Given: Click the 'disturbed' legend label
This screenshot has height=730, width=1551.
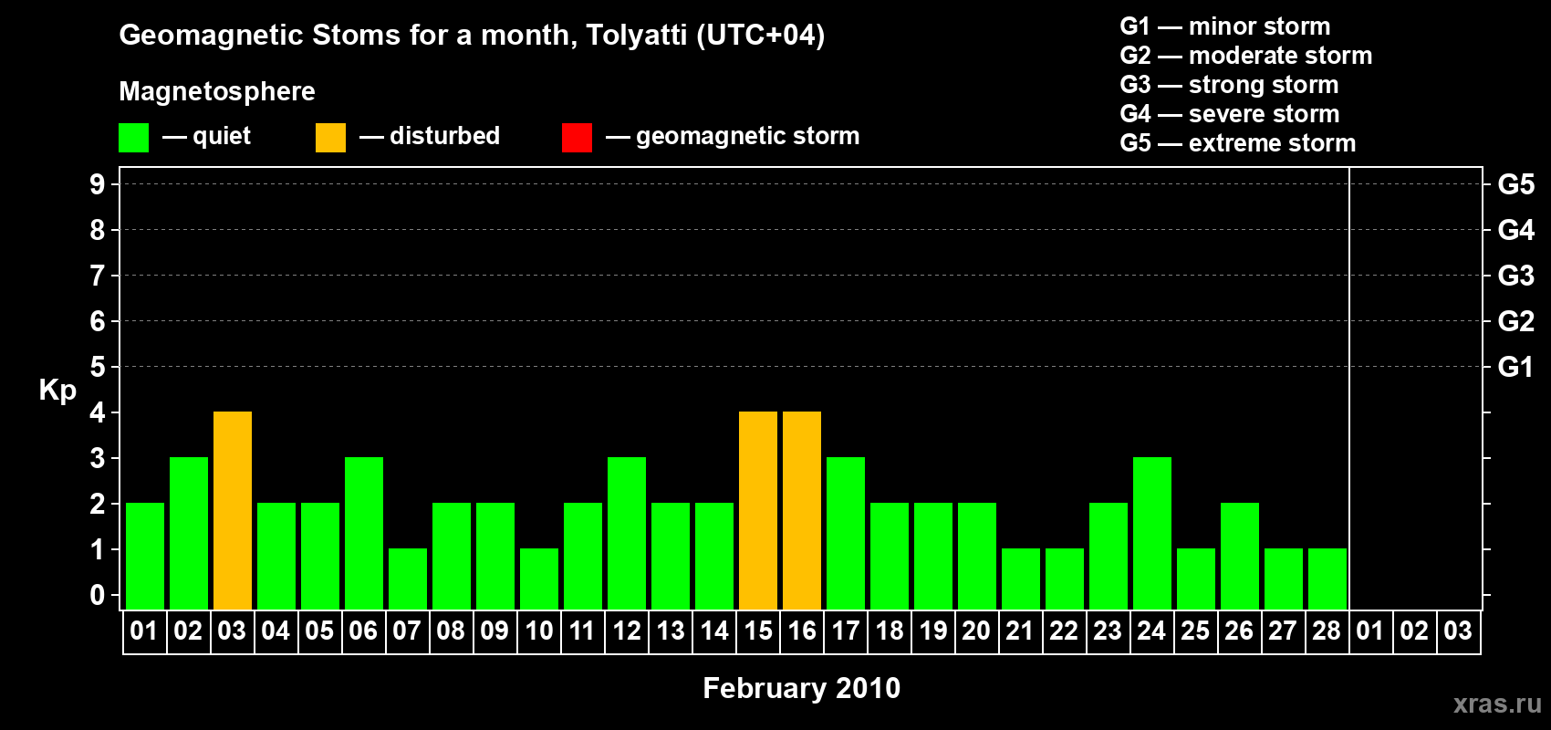Looking at the screenshot, I should click(444, 136).
